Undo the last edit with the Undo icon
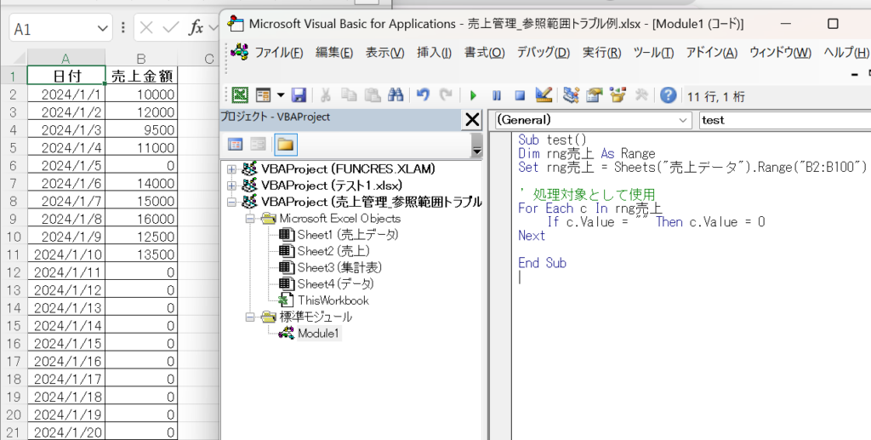 click(423, 95)
